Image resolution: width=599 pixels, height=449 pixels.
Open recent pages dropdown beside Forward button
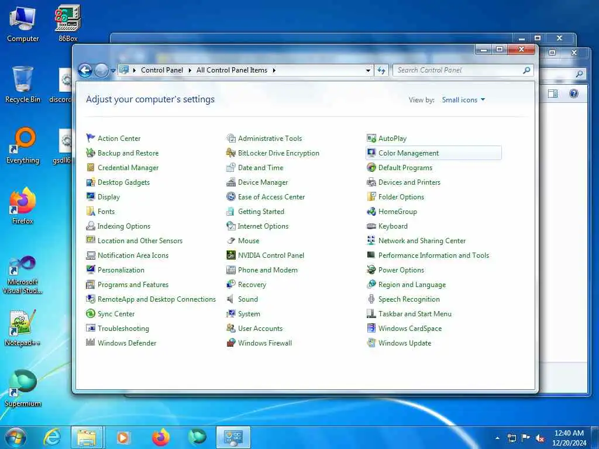coord(113,71)
